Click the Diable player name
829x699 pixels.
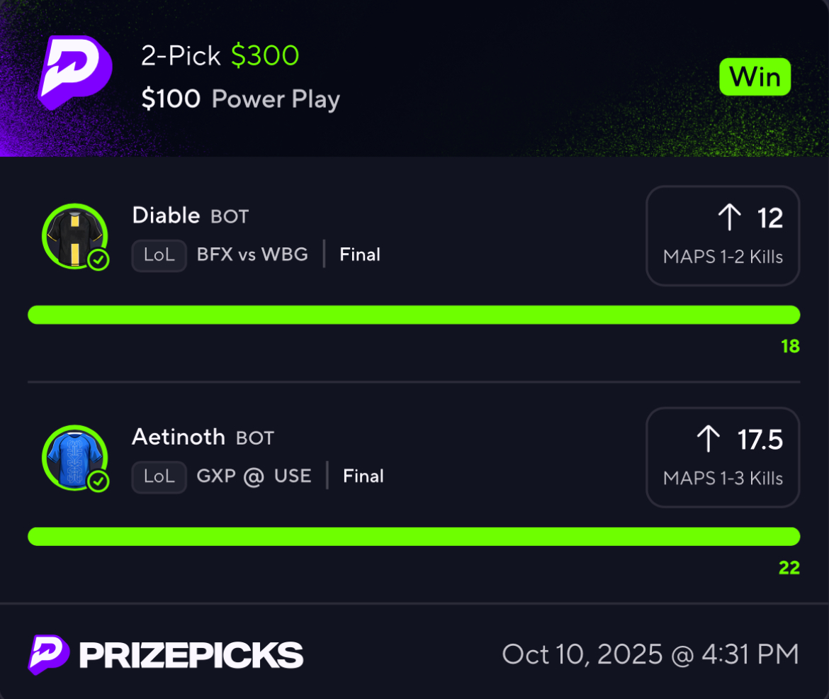click(166, 216)
